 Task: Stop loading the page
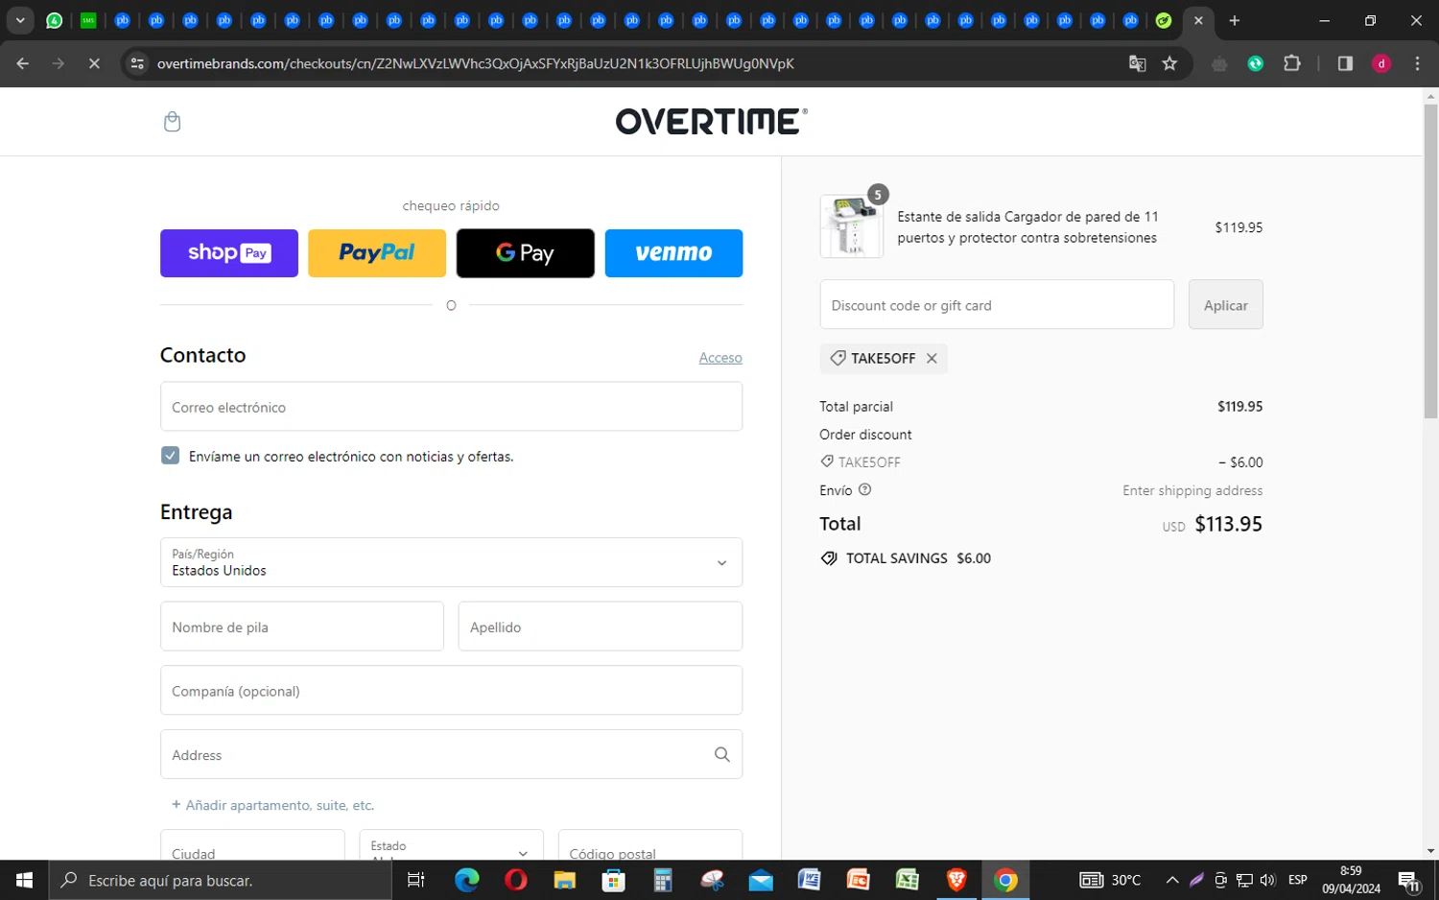point(94,63)
